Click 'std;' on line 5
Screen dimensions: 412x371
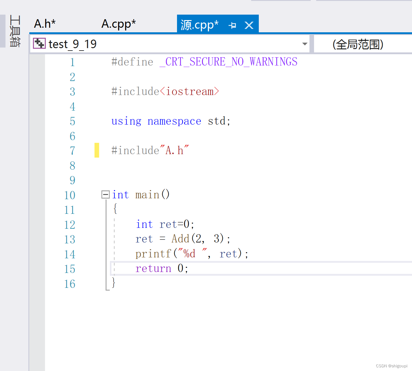tap(219, 121)
